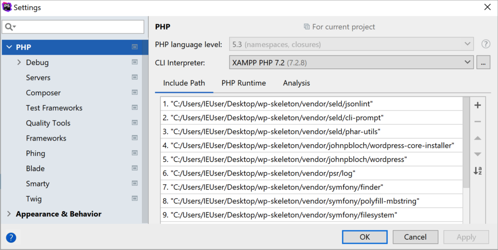Click the project-level icon next to Composer

(135, 93)
